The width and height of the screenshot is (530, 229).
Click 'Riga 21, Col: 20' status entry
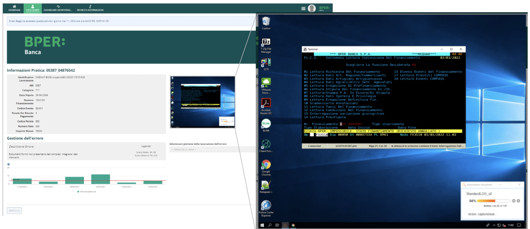coord(378,146)
